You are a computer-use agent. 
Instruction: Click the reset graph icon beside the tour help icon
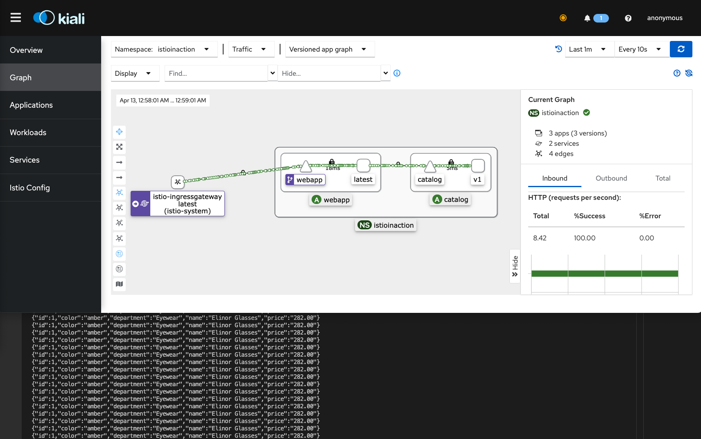(x=689, y=73)
